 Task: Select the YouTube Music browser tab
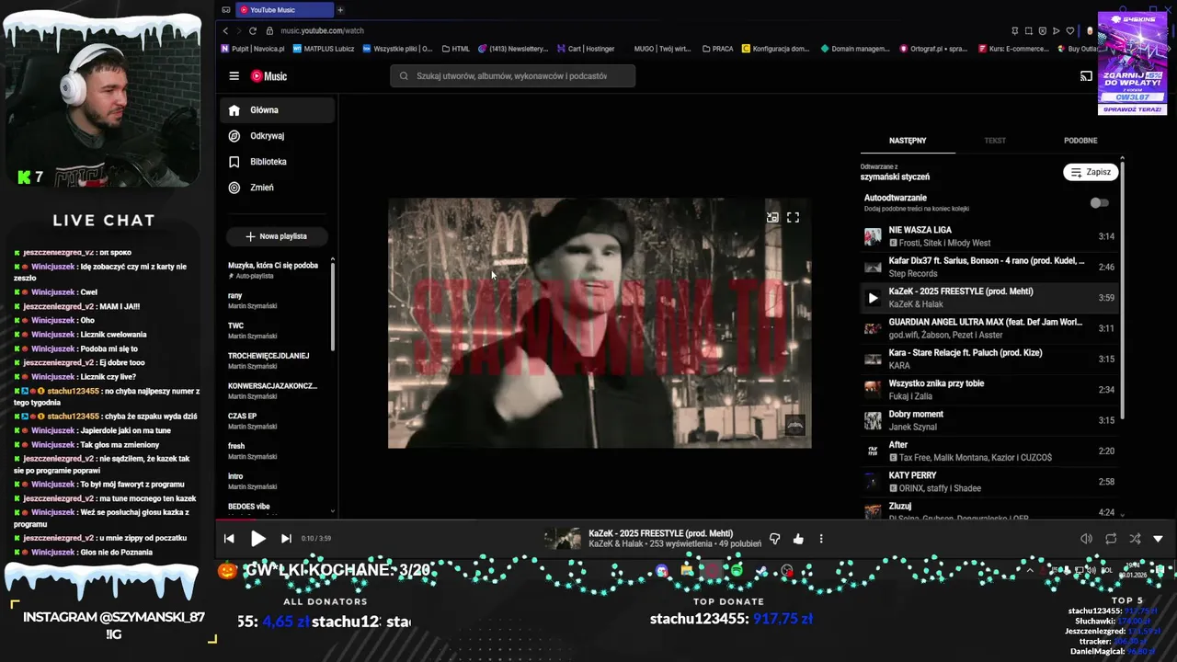283,10
